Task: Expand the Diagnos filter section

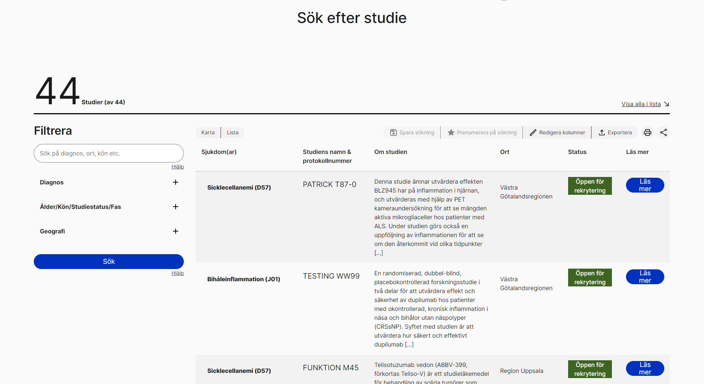Action: [x=176, y=182]
